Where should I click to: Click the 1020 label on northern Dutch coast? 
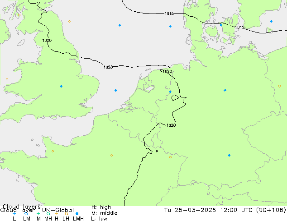(x=167, y=71)
